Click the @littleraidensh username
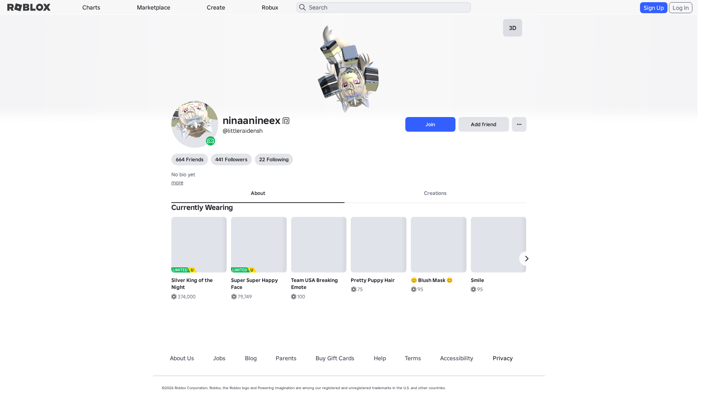The width and height of the screenshot is (703, 395). pos(242,131)
